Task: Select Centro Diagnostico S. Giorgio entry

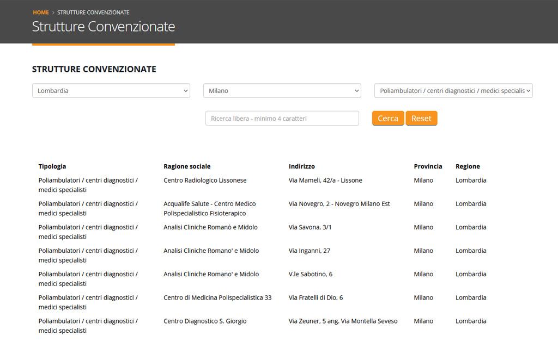Action: click(x=205, y=321)
